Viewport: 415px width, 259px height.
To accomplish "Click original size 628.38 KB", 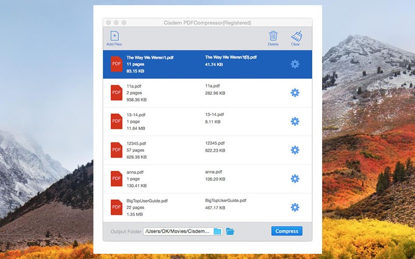I will click(136, 157).
